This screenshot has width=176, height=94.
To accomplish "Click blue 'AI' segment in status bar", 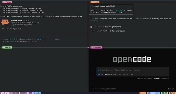I will click(149, 93).
